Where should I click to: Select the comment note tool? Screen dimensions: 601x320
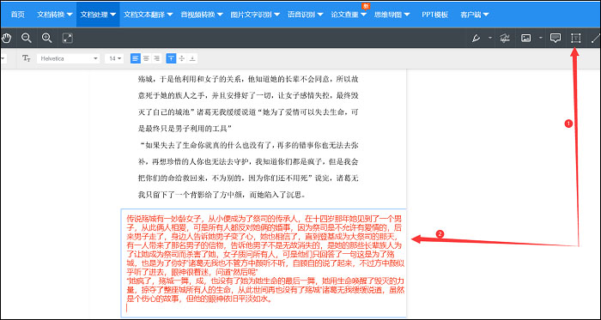point(555,38)
